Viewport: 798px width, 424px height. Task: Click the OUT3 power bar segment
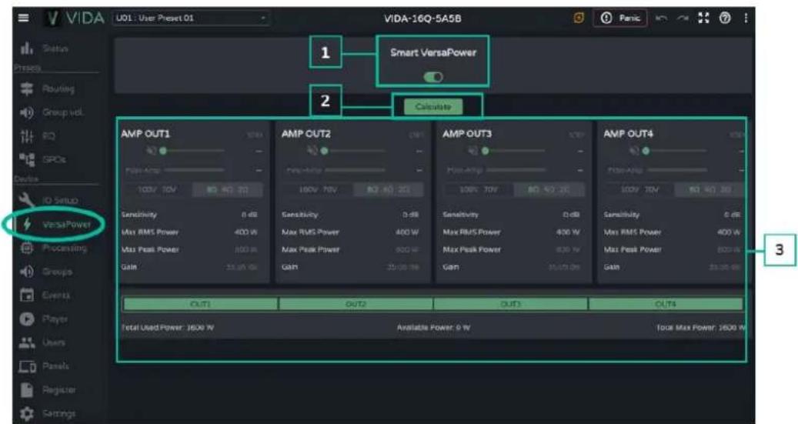point(510,304)
